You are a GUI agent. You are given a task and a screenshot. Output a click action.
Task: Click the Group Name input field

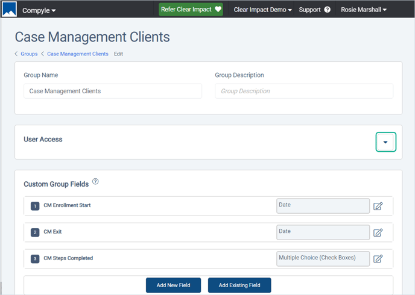tap(113, 91)
